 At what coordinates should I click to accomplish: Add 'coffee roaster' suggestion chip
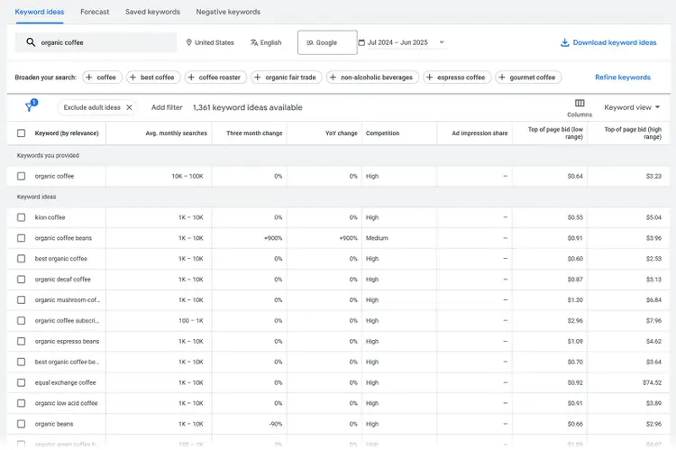pos(215,78)
